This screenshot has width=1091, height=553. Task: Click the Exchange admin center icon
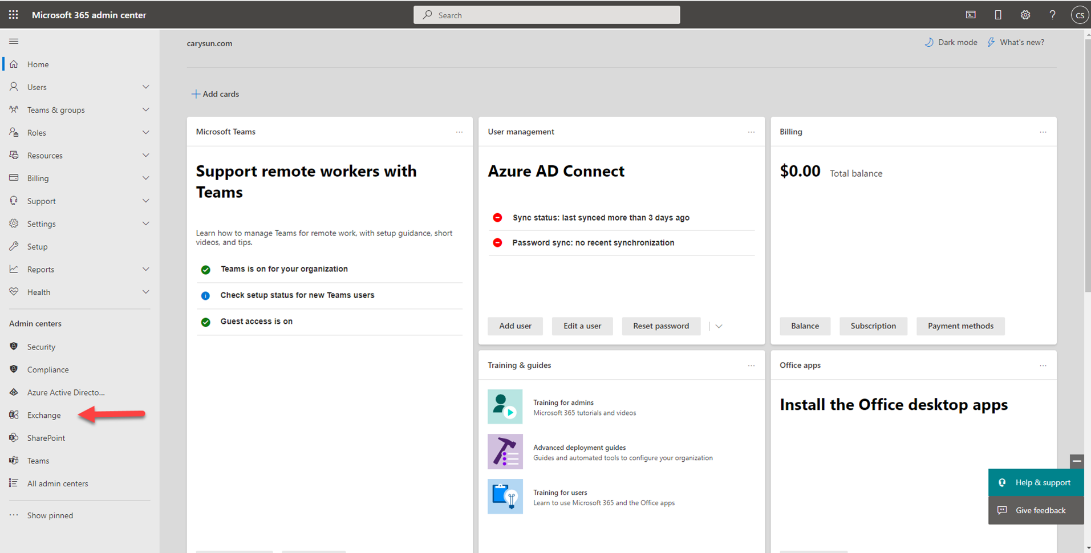tap(14, 414)
